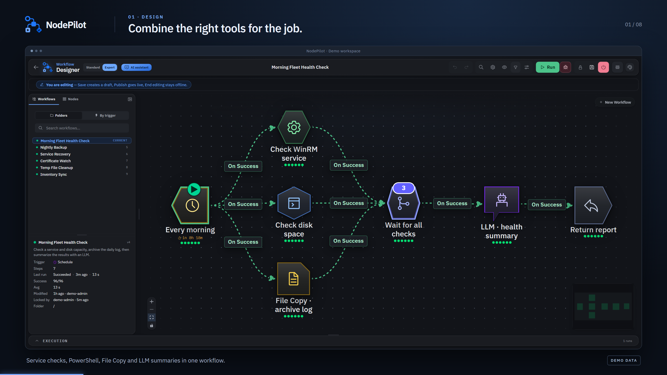Save the workflow draft
The width and height of the screenshot is (667, 375).
coord(592,67)
